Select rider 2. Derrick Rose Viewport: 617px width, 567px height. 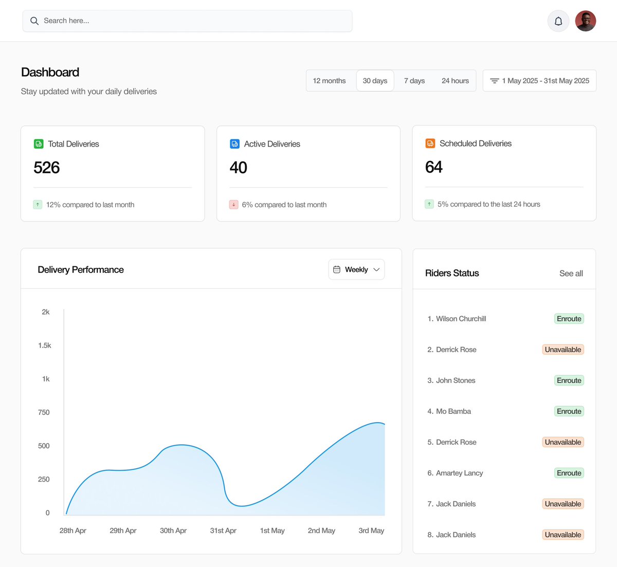click(x=452, y=350)
